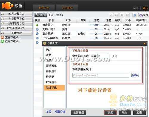Sort by 剩余时间 column header

[141, 20]
